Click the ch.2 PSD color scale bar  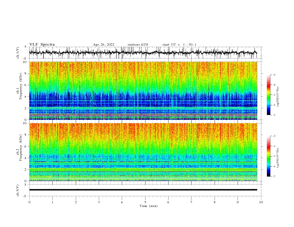click(268, 156)
